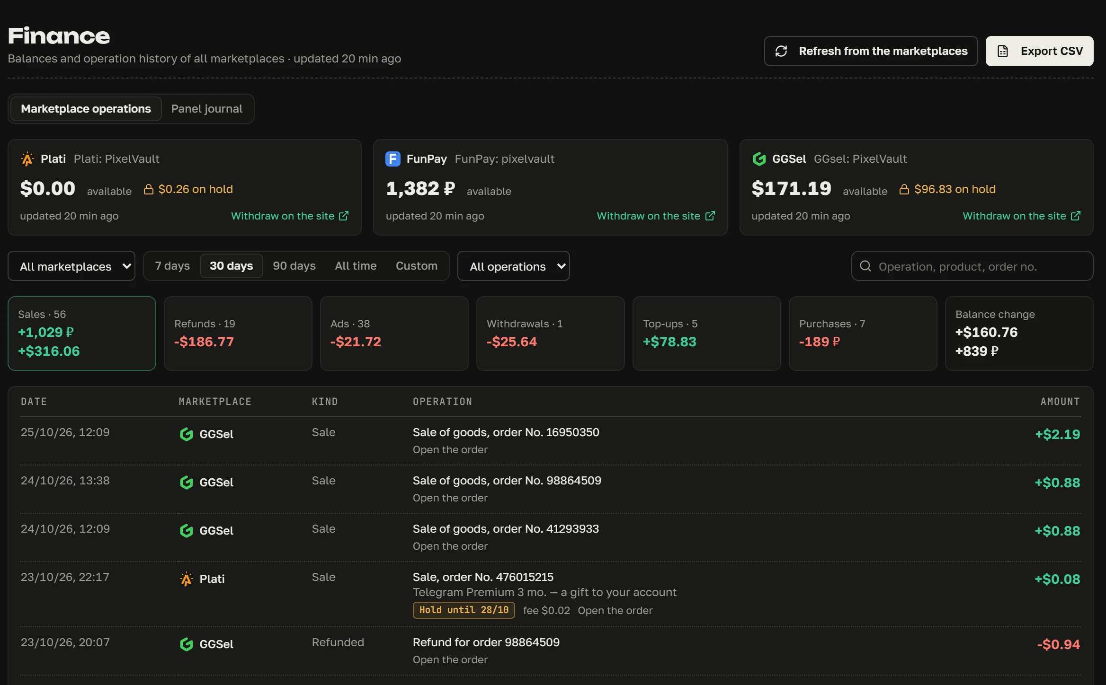Select the All time period
1106x685 pixels.
[x=356, y=266]
